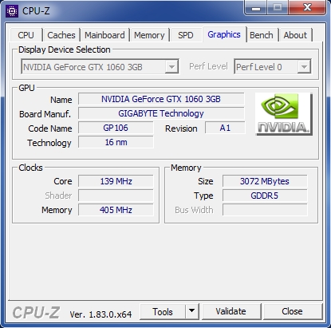The width and height of the screenshot is (331, 328).
Task: Click the Display Device Selection group title
Action: [x=65, y=49]
